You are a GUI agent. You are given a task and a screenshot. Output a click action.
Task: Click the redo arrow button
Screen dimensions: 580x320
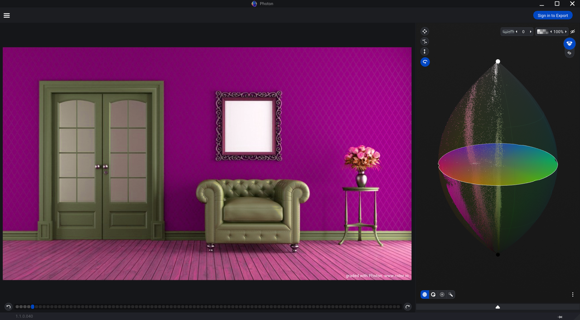click(x=407, y=307)
